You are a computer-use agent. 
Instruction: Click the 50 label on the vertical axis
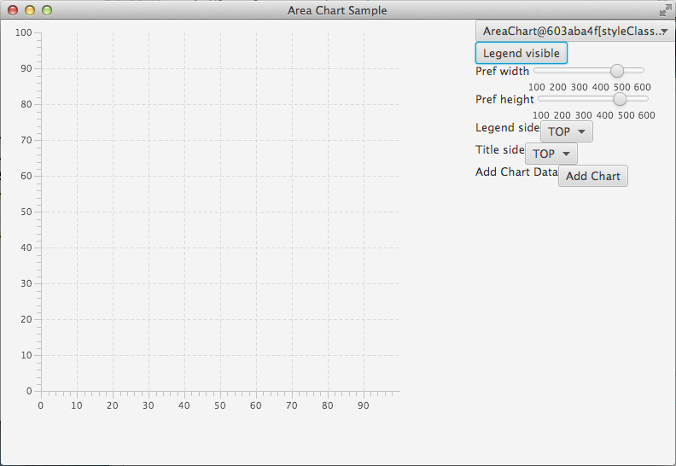tap(26, 212)
